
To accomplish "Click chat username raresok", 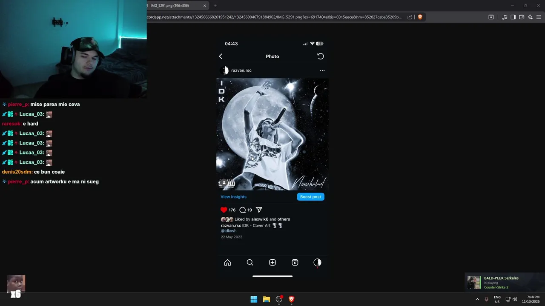I will (x=11, y=124).
